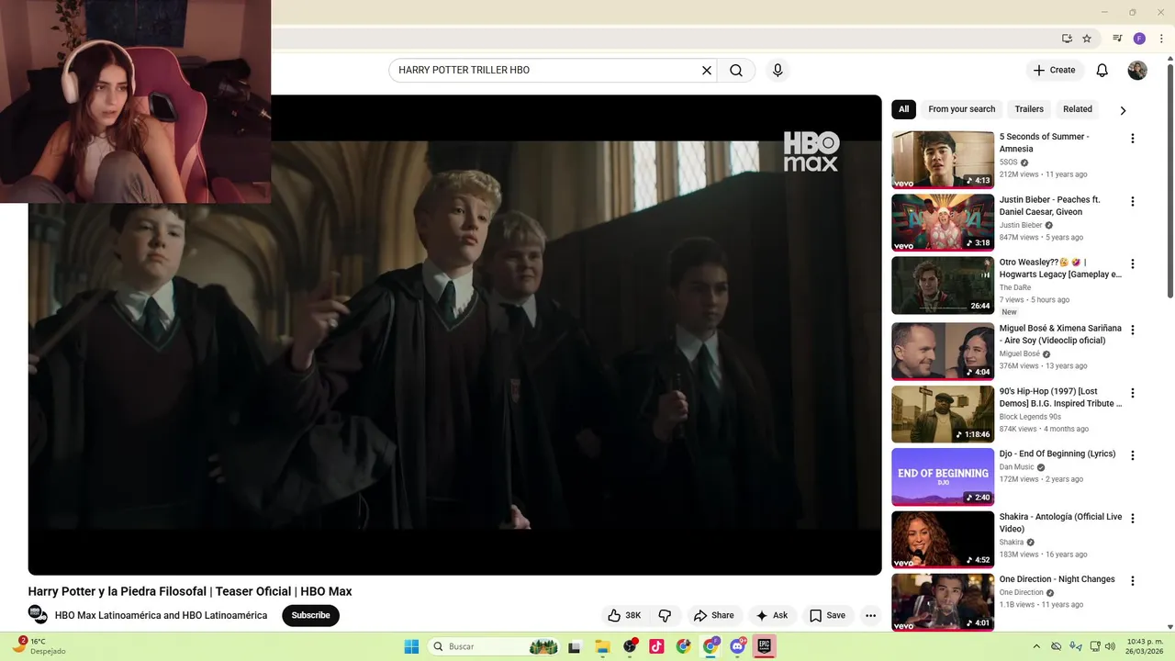
Task: Click the magnifier search button
Action: tap(736, 70)
